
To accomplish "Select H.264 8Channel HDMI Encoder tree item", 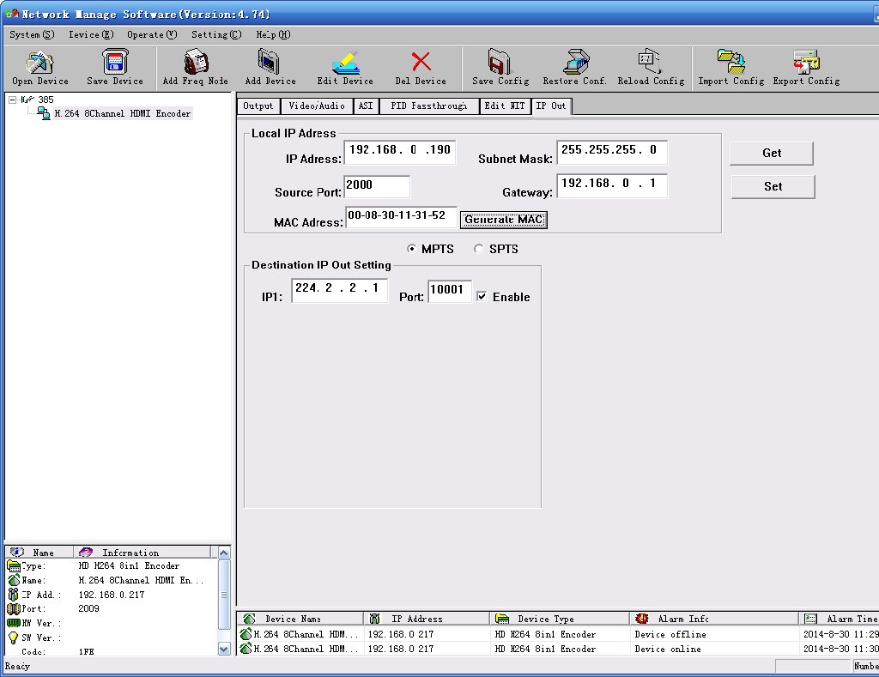I will point(123,113).
